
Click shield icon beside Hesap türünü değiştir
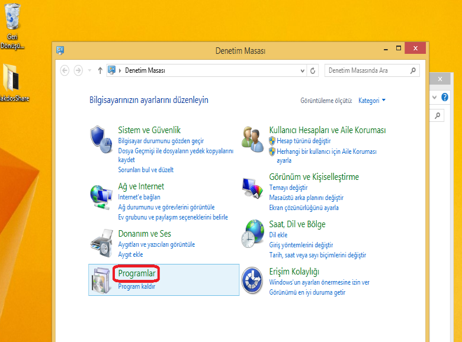pos(272,141)
